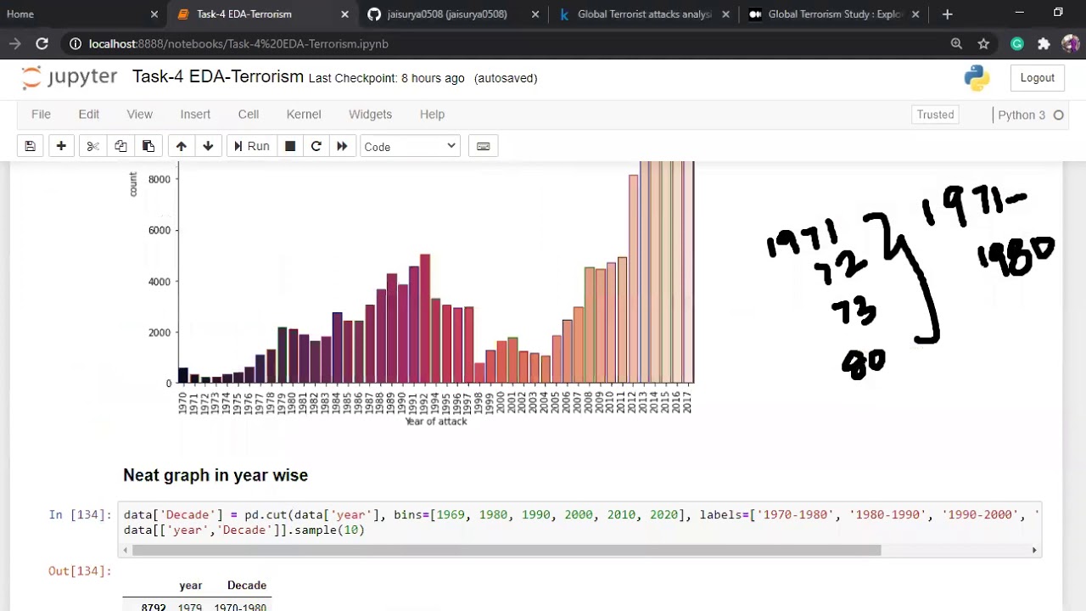The width and height of the screenshot is (1086, 611).
Task: Open the Grammarly extension icon
Action: pos(1016,43)
